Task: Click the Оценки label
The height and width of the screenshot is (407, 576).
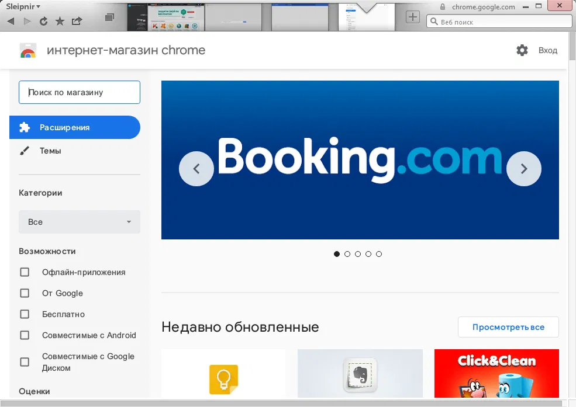Action: pos(34,391)
